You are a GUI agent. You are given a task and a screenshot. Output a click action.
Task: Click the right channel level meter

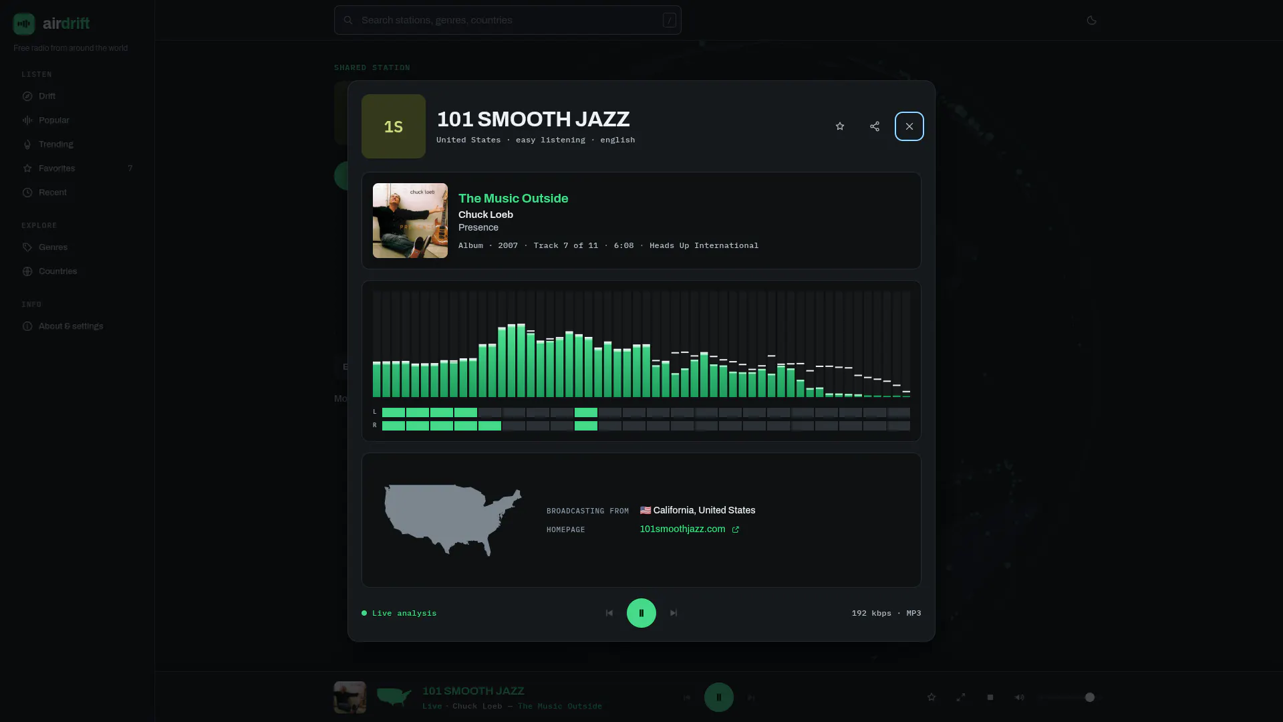646,426
